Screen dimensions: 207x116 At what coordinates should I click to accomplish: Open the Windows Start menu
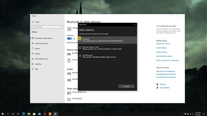3,114
